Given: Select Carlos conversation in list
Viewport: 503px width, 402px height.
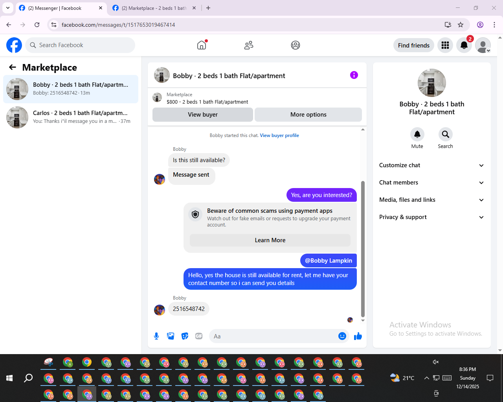Looking at the screenshot, I should click(71, 117).
